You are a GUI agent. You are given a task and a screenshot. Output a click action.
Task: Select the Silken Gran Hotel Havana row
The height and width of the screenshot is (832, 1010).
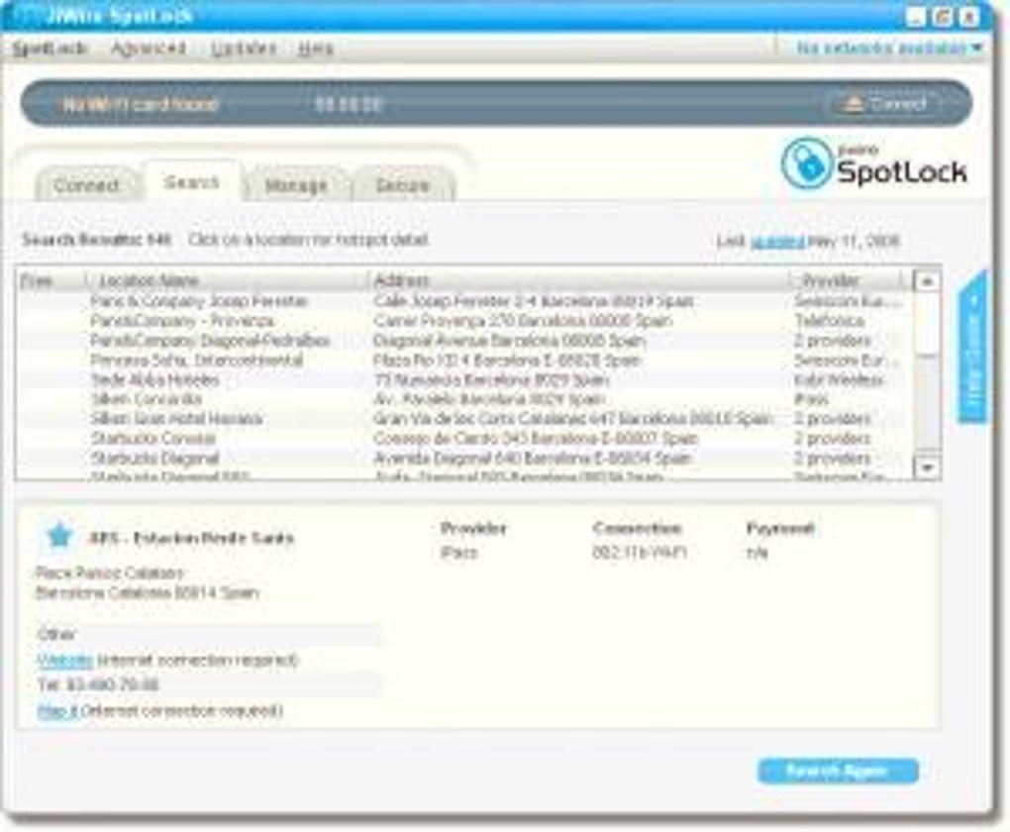463,419
